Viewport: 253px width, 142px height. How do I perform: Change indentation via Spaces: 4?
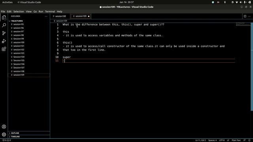pos(212,140)
